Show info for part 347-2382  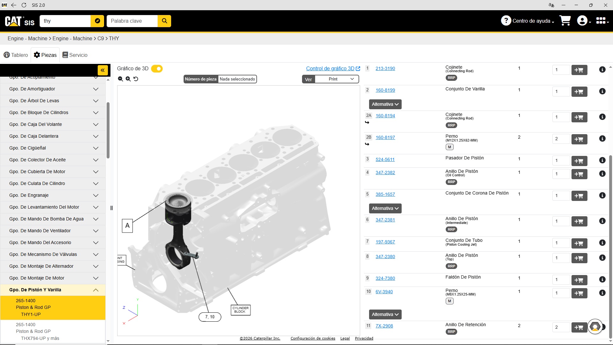[x=602, y=174]
